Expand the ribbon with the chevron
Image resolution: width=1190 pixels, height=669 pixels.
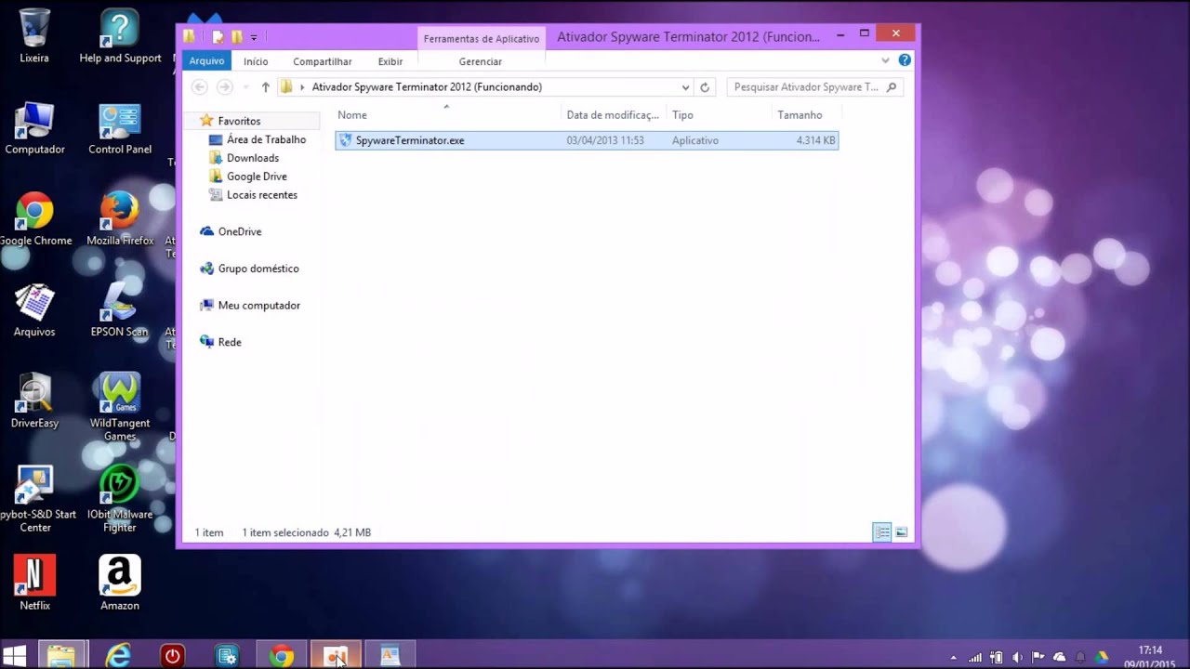[885, 60]
